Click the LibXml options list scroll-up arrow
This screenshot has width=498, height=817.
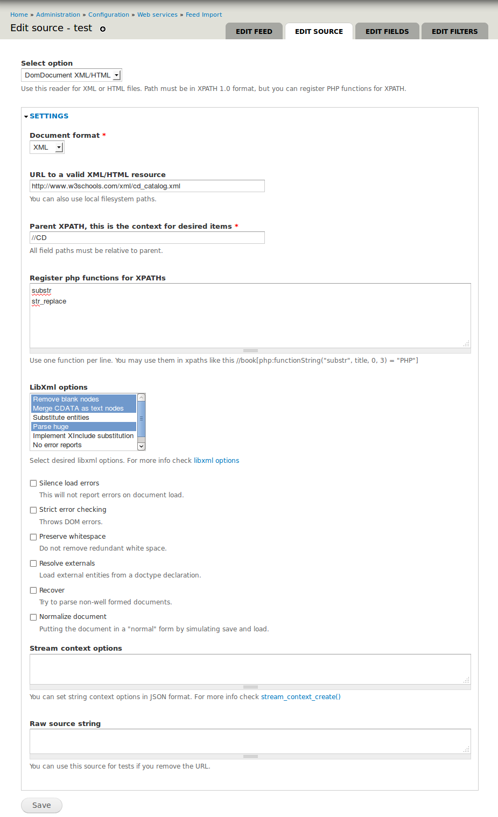click(x=142, y=398)
